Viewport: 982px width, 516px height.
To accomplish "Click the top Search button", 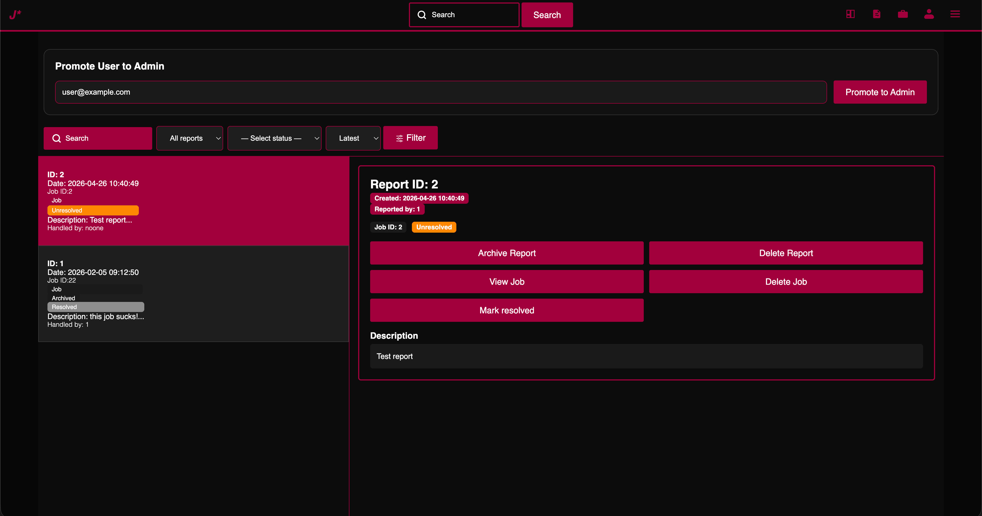I will [547, 15].
